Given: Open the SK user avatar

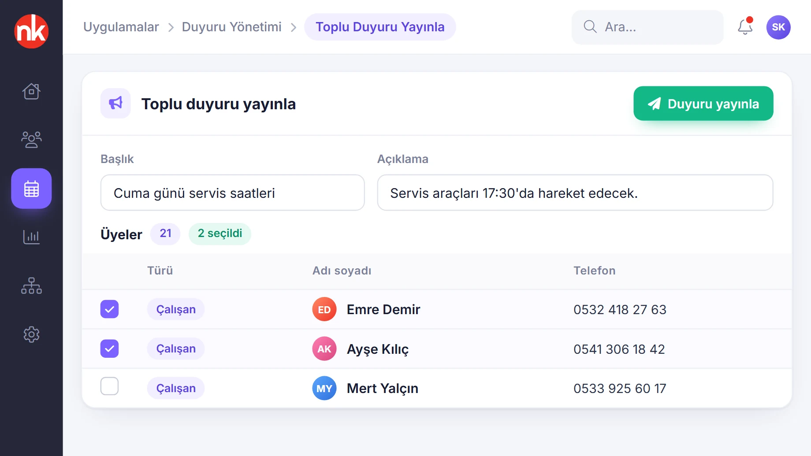Looking at the screenshot, I should click(778, 27).
